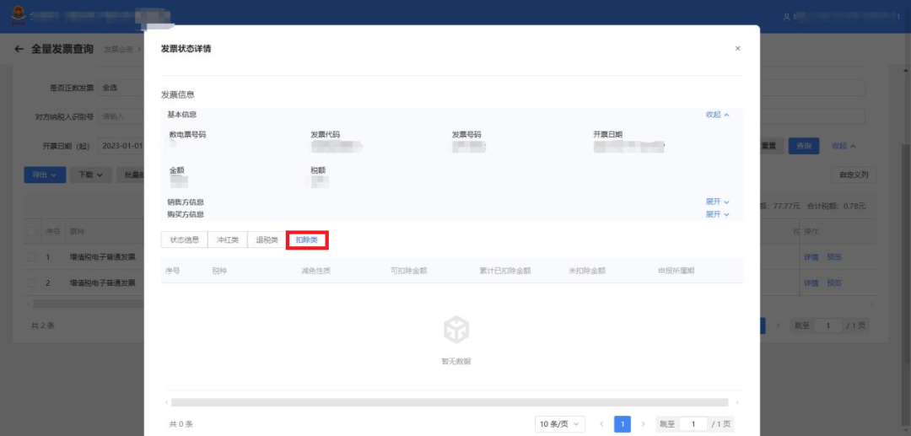Click the 申报所属期 column header
This screenshot has width=911, height=436.
[677, 271]
